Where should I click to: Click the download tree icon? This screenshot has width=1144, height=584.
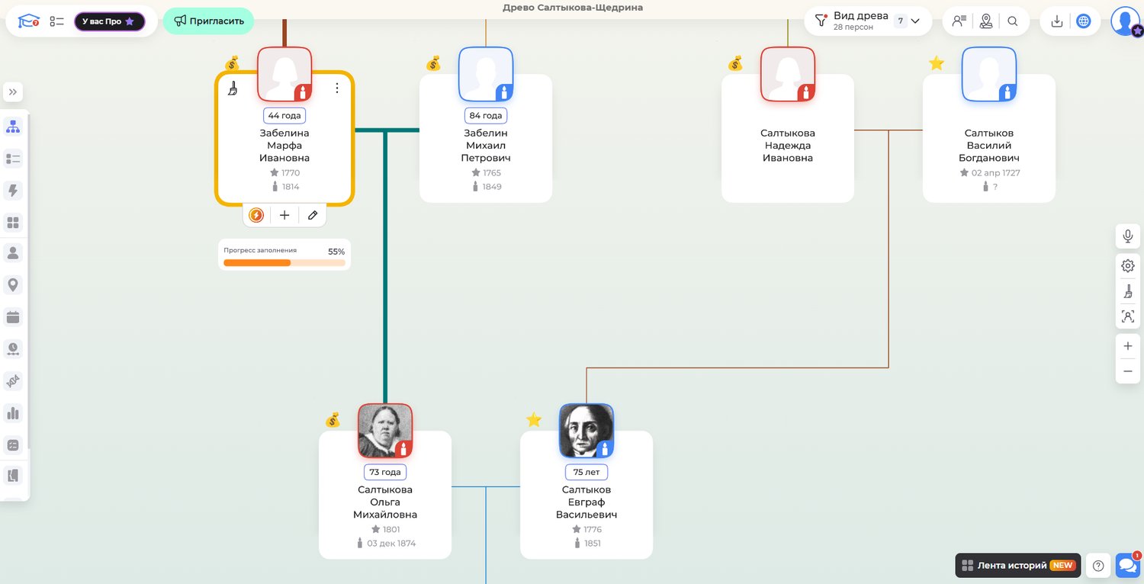click(x=1057, y=21)
